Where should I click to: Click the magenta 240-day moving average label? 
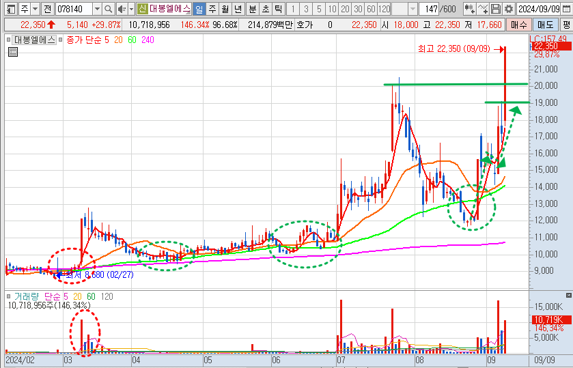[148, 40]
